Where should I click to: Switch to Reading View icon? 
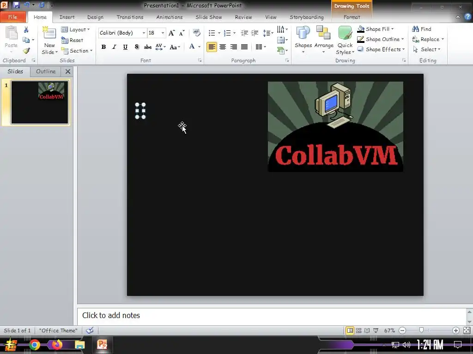pyautogui.click(x=367, y=330)
